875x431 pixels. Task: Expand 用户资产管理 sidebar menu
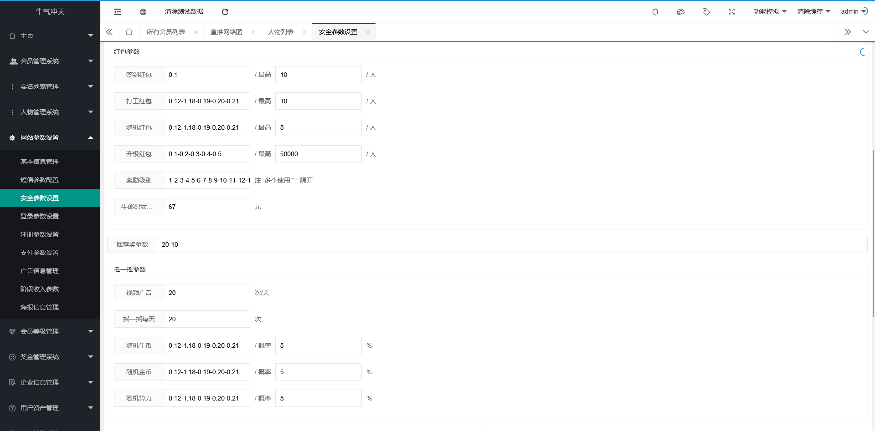click(x=50, y=408)
